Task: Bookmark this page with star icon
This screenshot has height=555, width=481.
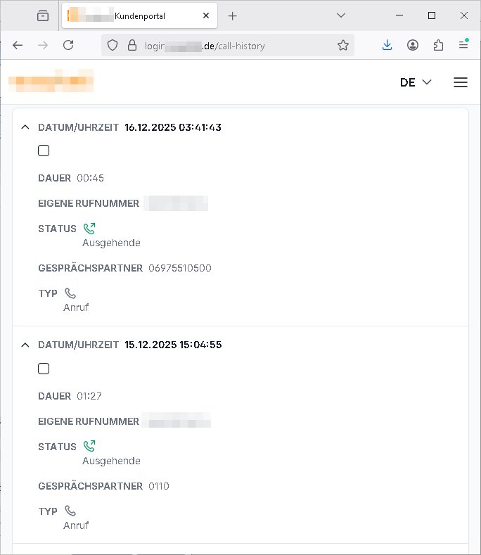Action: [343, 45]
